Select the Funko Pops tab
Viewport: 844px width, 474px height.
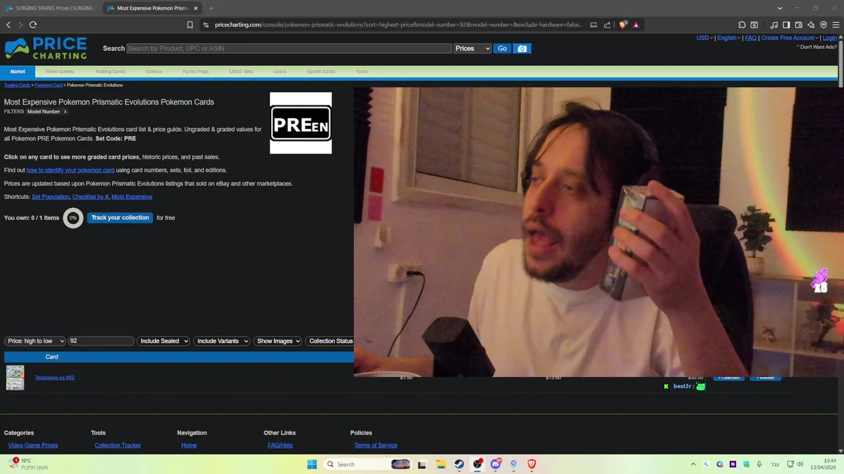(195, 72)
